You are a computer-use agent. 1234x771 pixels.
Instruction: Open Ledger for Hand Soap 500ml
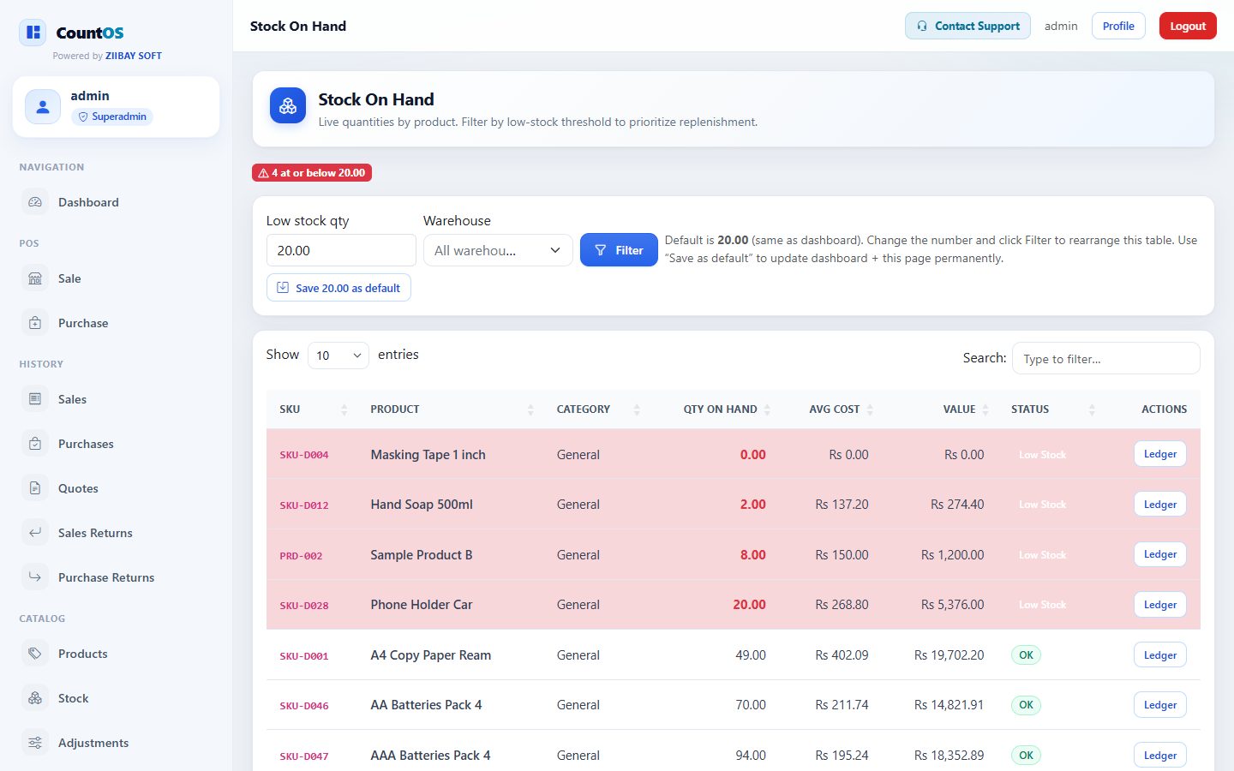(x=1160, y=505)
